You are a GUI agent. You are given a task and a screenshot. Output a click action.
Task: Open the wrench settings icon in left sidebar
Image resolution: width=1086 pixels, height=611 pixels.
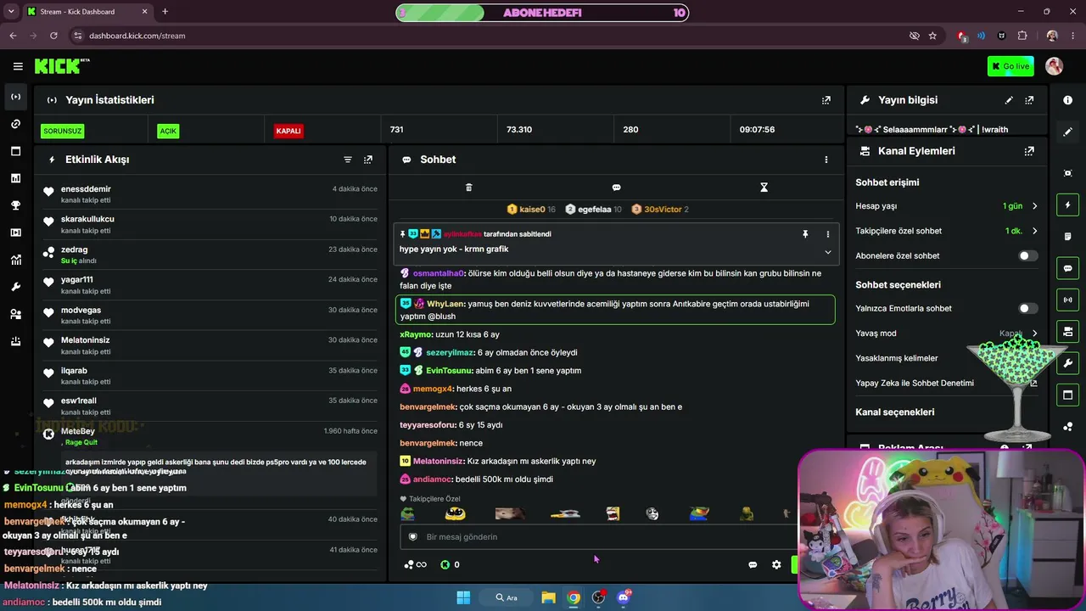(15, 287)
